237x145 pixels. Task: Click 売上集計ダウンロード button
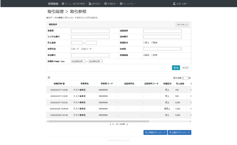point(179,133)
